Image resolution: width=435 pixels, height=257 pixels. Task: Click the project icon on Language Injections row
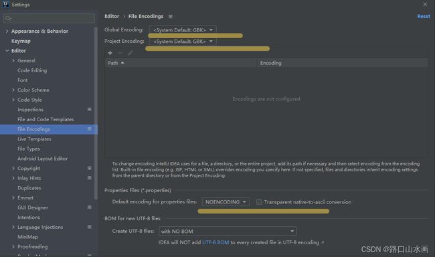89,227
